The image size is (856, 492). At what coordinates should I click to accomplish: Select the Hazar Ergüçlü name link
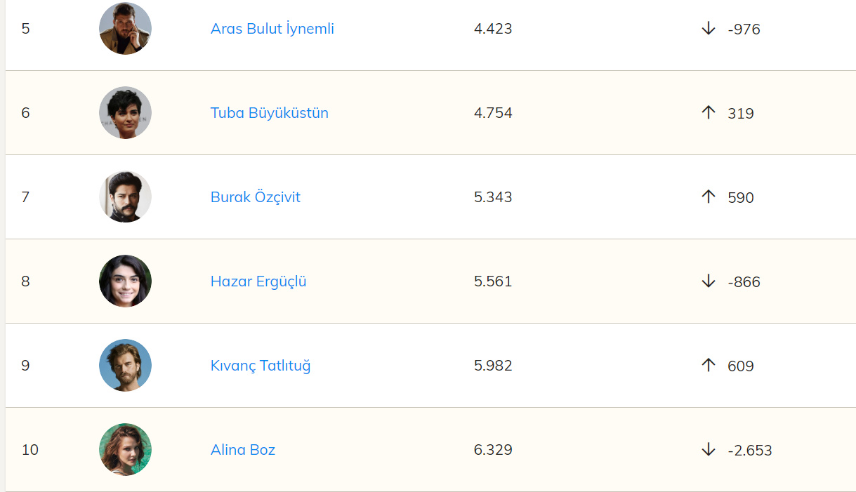[x=258, y=281]
